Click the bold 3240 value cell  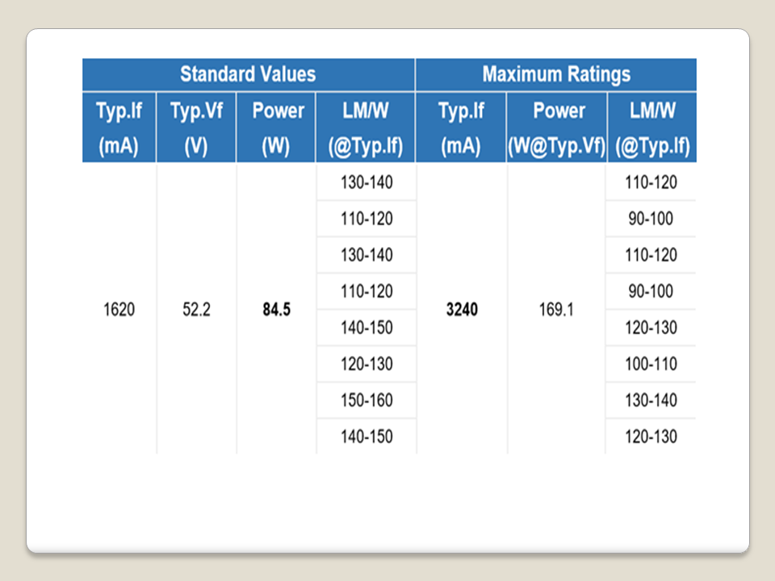point(461,309)
